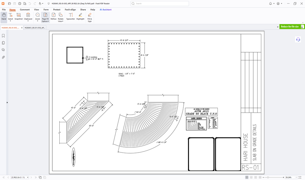Image resolution: width=305 pixels, height=180 pixels.
Task: Enable continuous page view mode
Action: pyautogui.click(x=251, y=177)
